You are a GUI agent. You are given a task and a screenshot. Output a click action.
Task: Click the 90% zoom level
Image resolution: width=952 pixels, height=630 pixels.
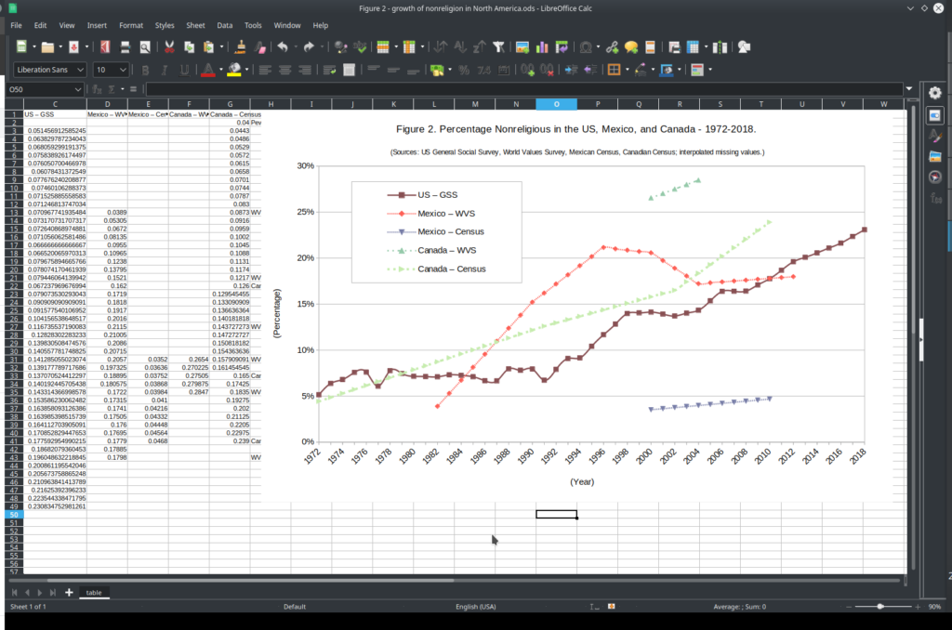[x=934, y=607]
